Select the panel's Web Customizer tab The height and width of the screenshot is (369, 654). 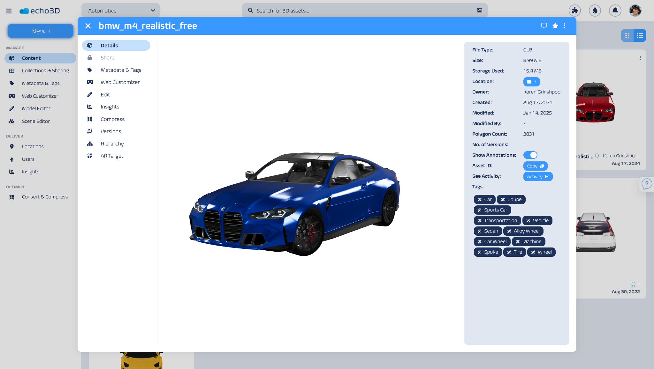[116, 82]
